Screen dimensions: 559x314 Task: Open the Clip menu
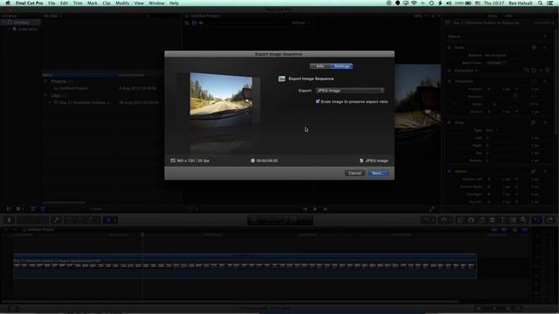click(x=107, y=3)
